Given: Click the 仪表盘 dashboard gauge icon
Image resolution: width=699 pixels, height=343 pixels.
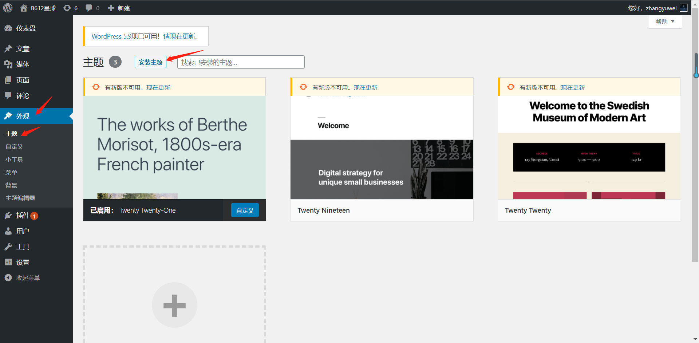Looking at the screenshot, I should click(x=8, y=28).
